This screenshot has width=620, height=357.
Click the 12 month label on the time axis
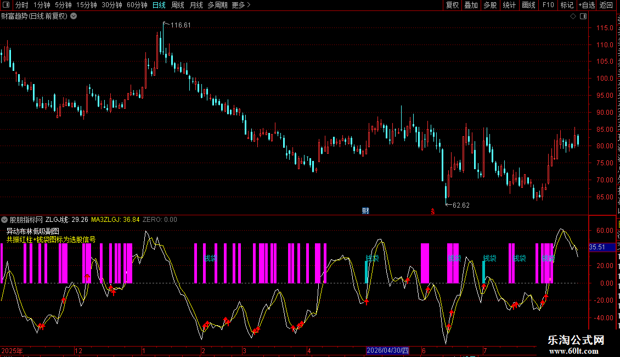point(78,351)
